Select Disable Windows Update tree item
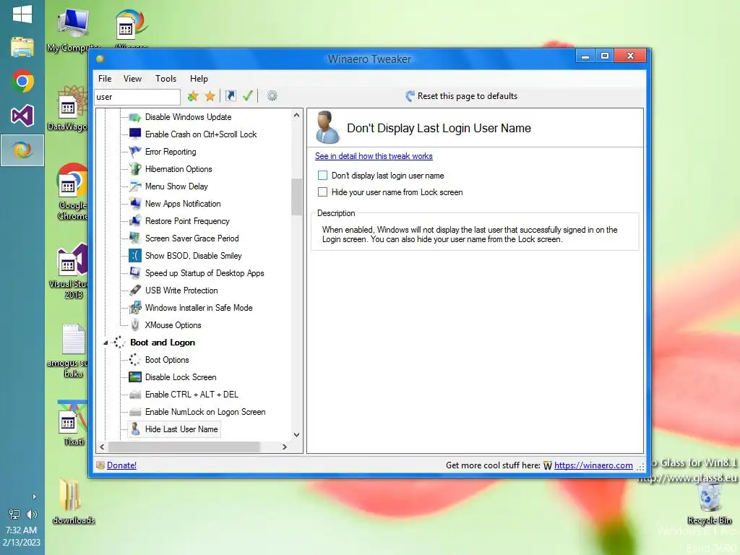The image size is (740, 555). coord(189,117)
